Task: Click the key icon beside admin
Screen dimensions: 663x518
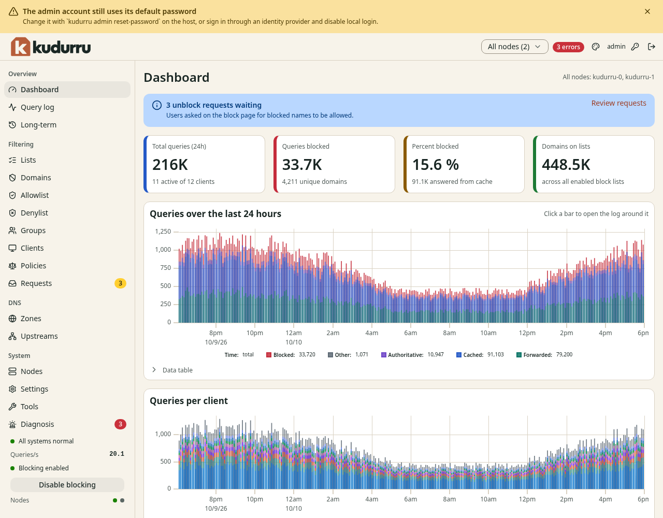Action: [x=635, y=47]
